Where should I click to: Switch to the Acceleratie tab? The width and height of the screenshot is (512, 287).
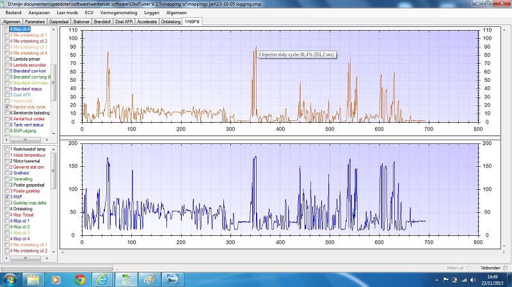[x=147, y=22]
